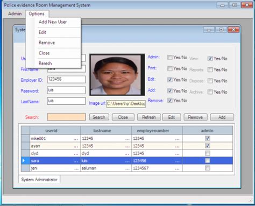
Task: Check admin checkbox in clyd row
Action: tap(208, 153)
